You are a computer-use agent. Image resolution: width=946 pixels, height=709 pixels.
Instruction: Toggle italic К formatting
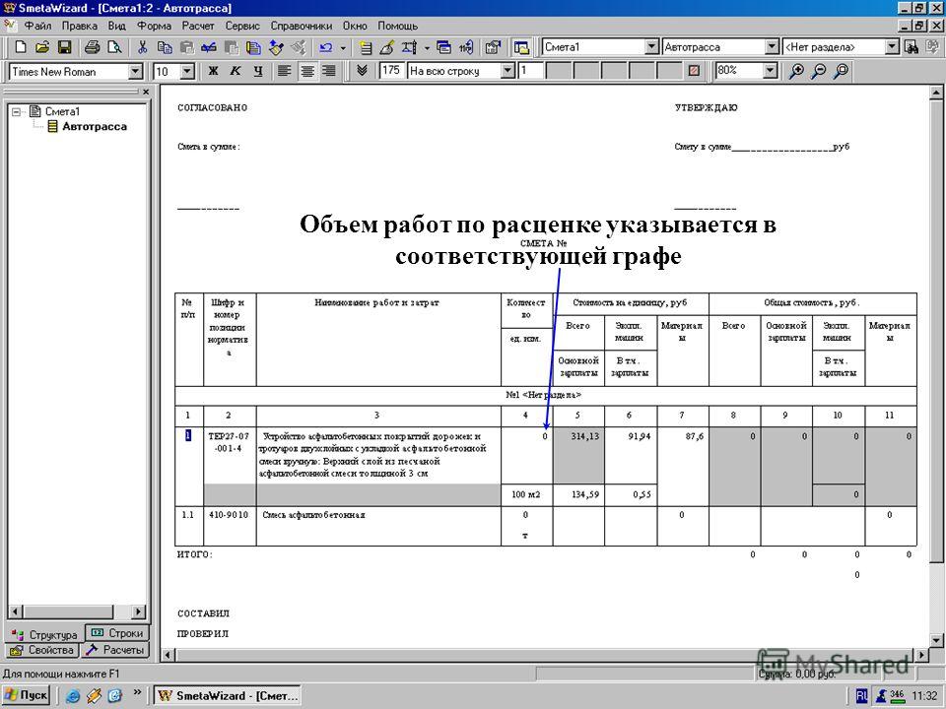236,71
